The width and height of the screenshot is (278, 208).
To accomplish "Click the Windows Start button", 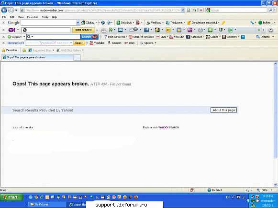I will 11,197.
